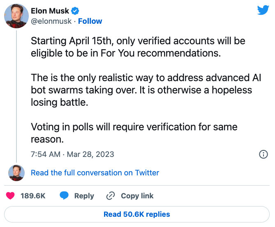Open the 7:54 AM Mar 28, 2023 timestamp

(72, 154)
